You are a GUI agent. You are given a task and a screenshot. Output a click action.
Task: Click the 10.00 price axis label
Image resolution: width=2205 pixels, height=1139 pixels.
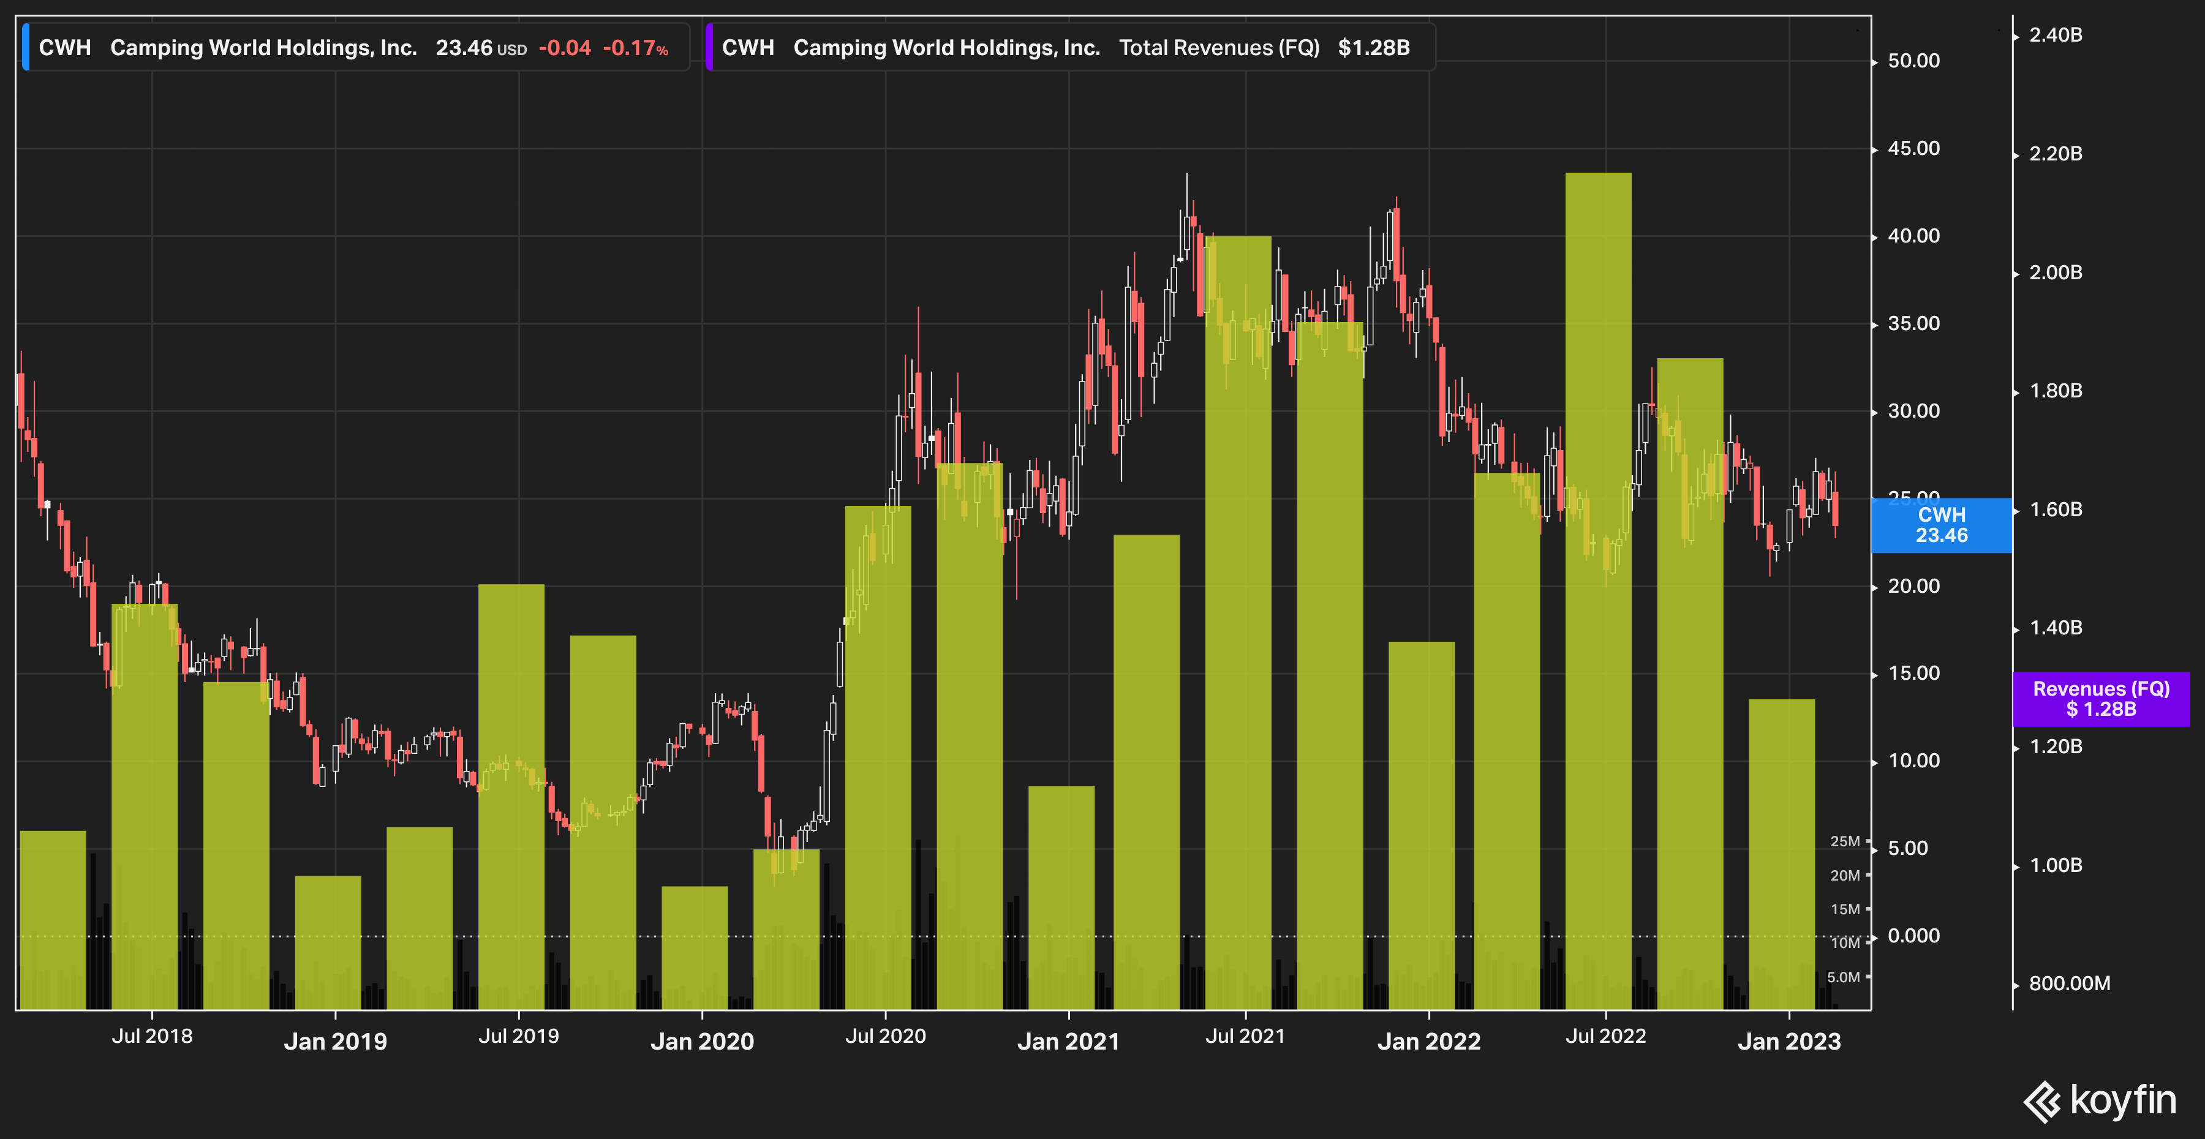1914,761
